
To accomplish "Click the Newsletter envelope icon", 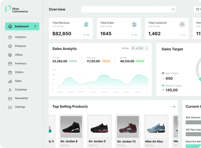I will pyautogui.click(x=10, y=98).
